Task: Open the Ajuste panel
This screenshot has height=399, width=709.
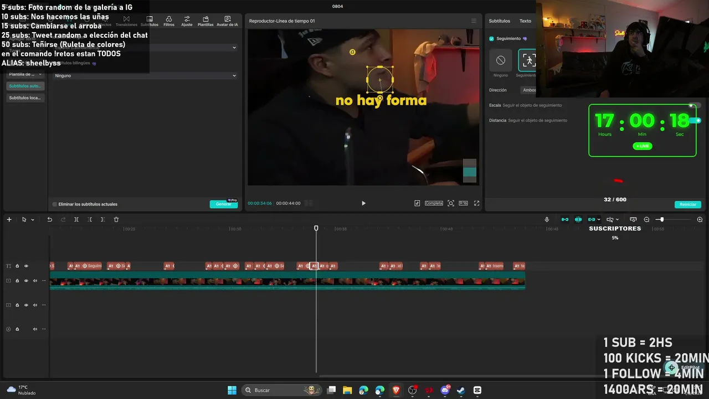Action: tap(187, 21)
